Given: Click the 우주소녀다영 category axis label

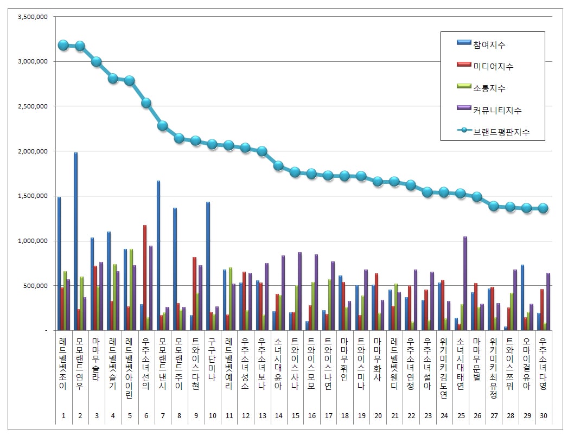Looking at the screenshot, I should pyautogui.click(x=543, y=363).
